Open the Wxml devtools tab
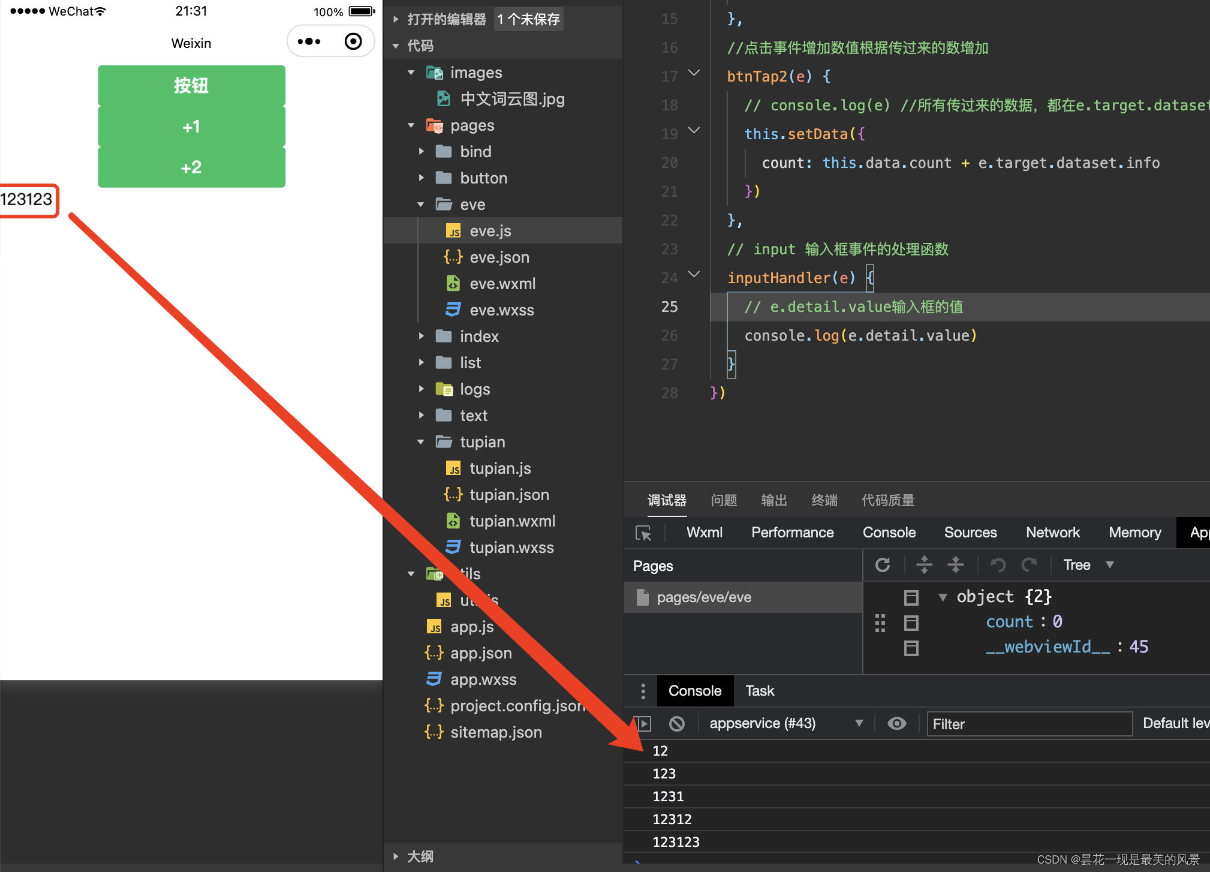This screenshot has height=872, width=1210. click(705, 533)
